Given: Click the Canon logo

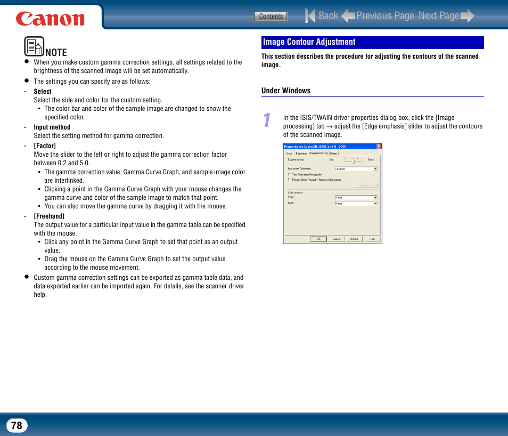Looking at the screenshot, I should [x=50, y=19].
